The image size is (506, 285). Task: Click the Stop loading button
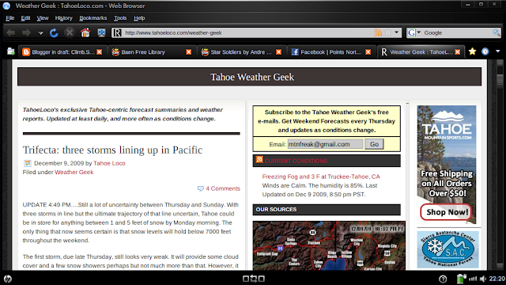(70, 32)
